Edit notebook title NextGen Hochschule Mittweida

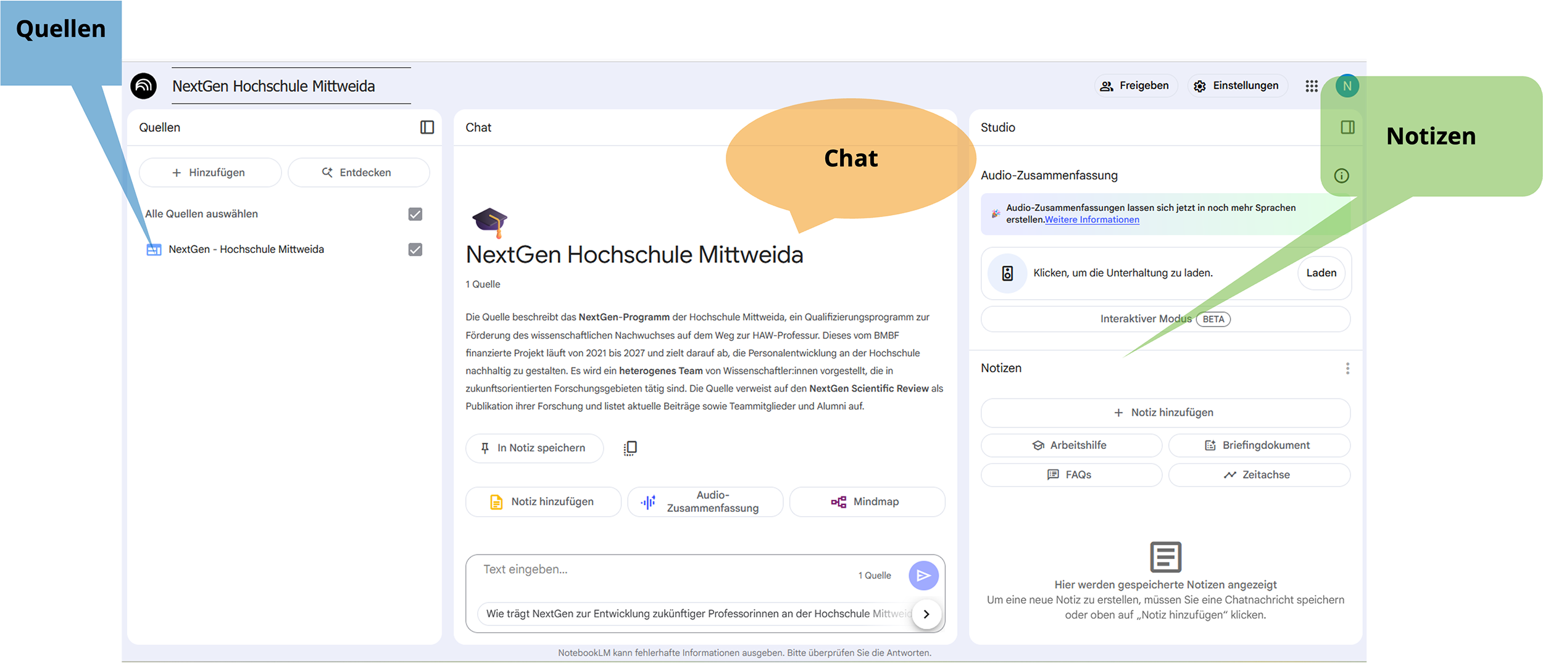(x=291, y=86)
